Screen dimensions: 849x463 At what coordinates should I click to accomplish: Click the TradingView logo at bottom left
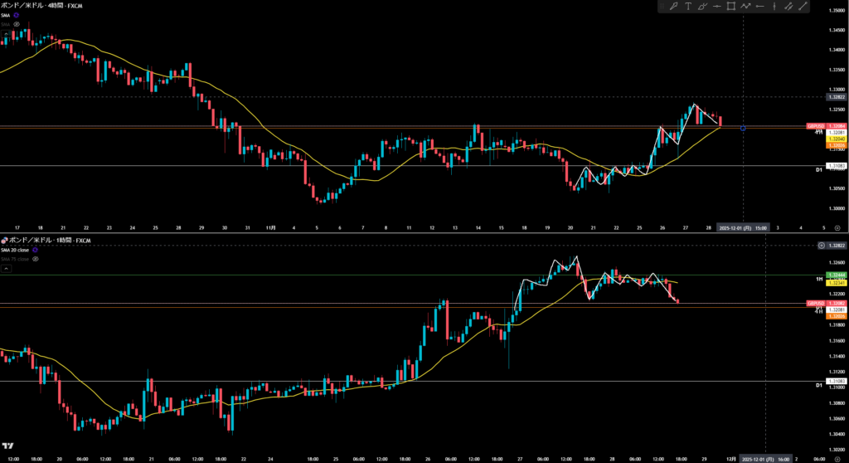[x=7, y=447]
